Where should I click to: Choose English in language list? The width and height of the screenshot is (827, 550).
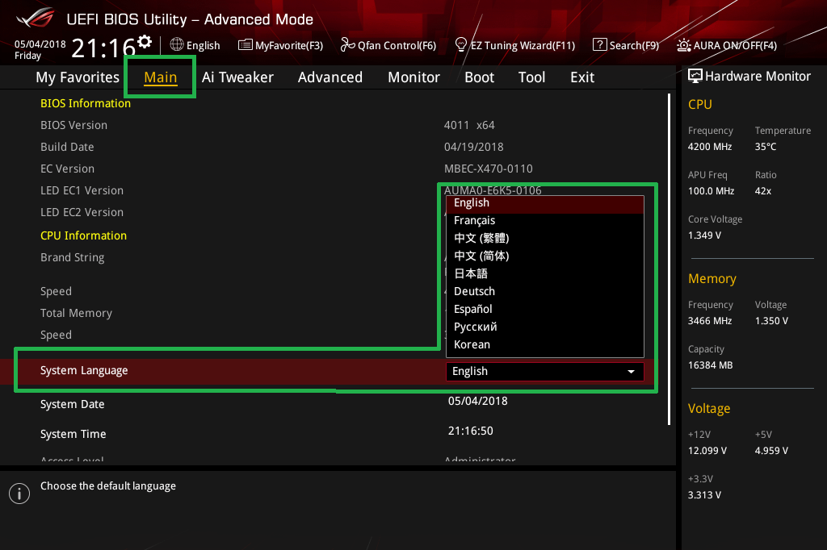coord(545,204)
